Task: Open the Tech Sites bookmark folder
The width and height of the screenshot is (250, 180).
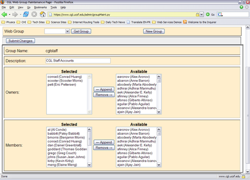Action: 36,22
